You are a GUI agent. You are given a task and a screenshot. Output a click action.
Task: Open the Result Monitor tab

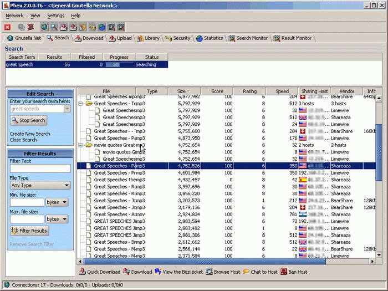293,38
